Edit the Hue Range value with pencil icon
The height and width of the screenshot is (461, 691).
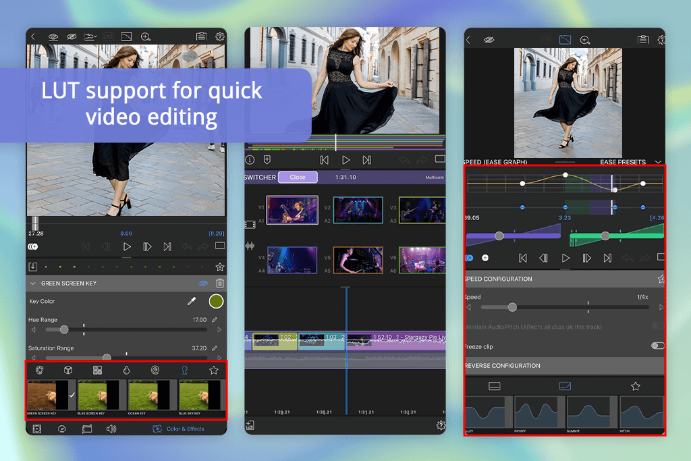[215, 319]
